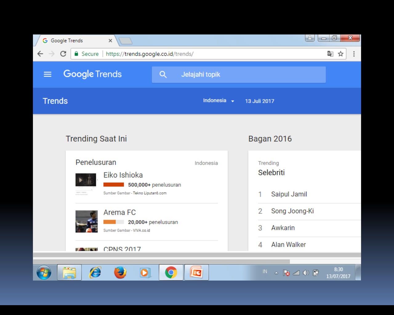394x315 pixels.
Task: Click the Trends heading link
Action: tap(55, 101)
